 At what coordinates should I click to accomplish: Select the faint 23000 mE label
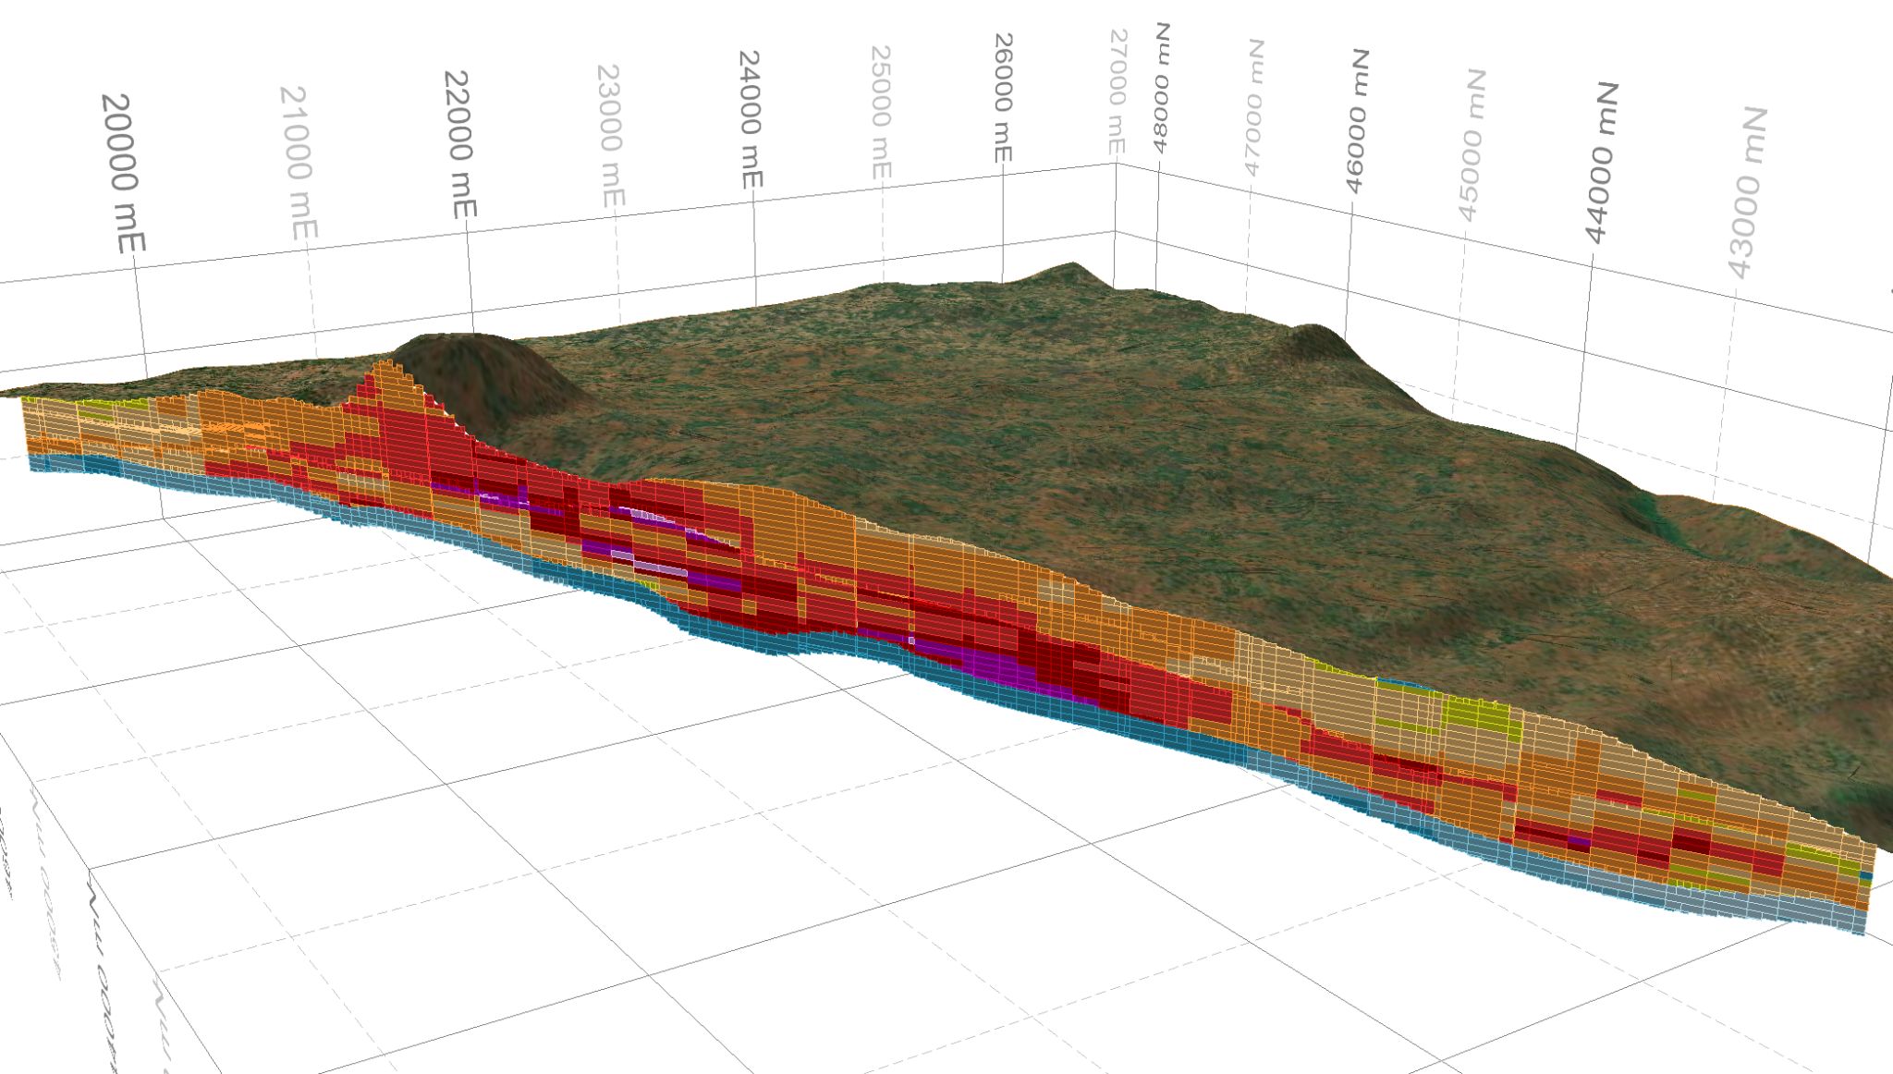coord(610,135)
